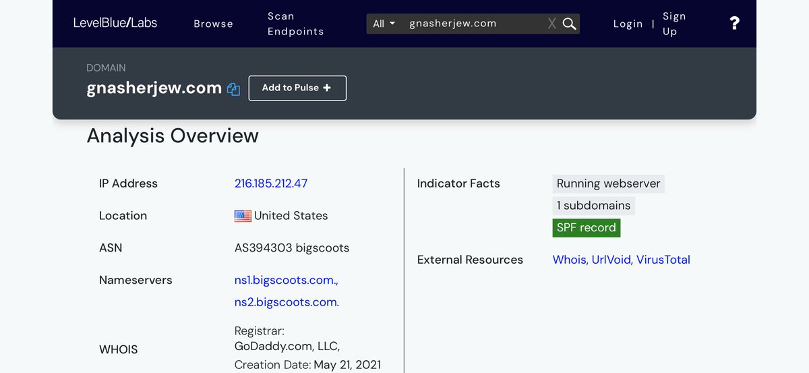Screen dimensions: 809x373
Task: Follow the ns1.bigscoots.com nameserver link
Action: [x=286, y=280]
